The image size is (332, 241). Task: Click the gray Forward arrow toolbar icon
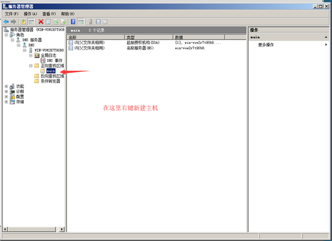click(13, 22)
